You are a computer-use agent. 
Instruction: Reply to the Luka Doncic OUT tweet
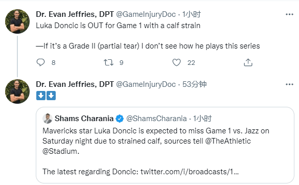point(40,62)
